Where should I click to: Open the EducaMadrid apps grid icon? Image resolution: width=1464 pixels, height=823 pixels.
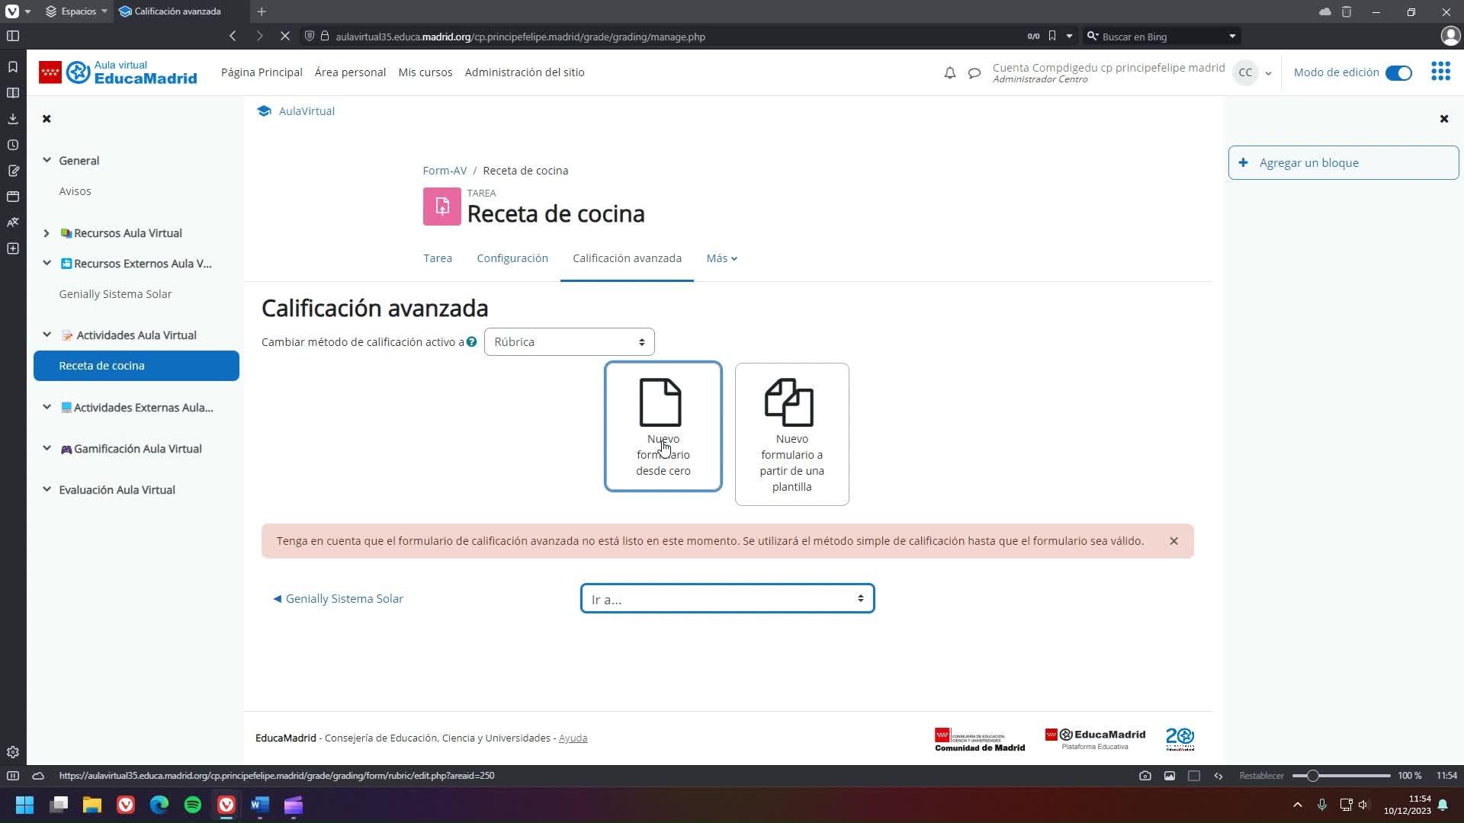pyautogui.click(x=1440, y=72)
